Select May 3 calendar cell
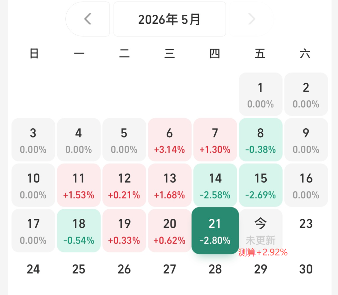 [x=33, y=140]
